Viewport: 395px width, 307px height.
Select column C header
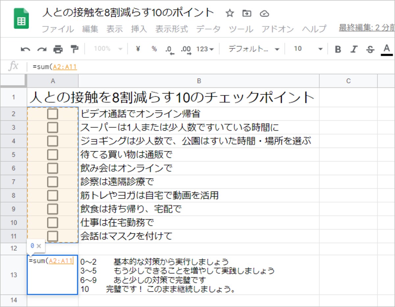(348, 81)
